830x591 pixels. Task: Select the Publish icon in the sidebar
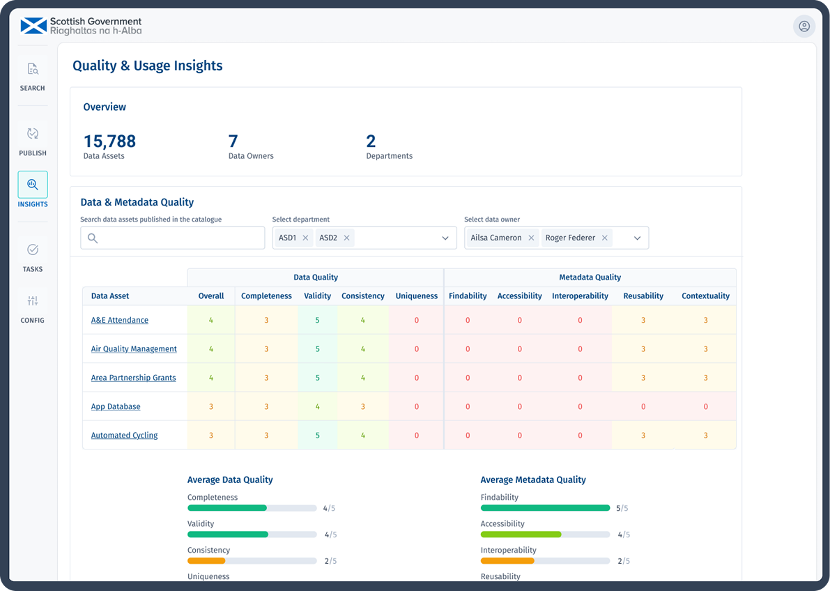click(x=32, y=139)
